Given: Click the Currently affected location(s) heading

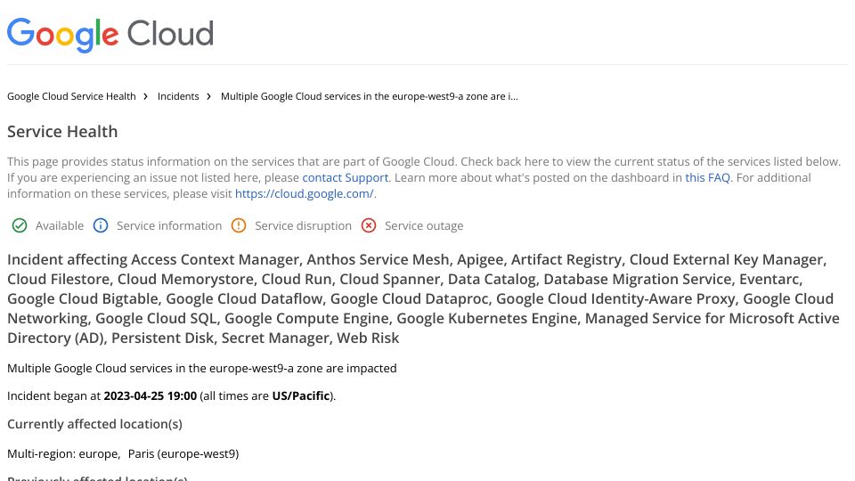Looking at the screenshot, I should (x=95, y=424).
